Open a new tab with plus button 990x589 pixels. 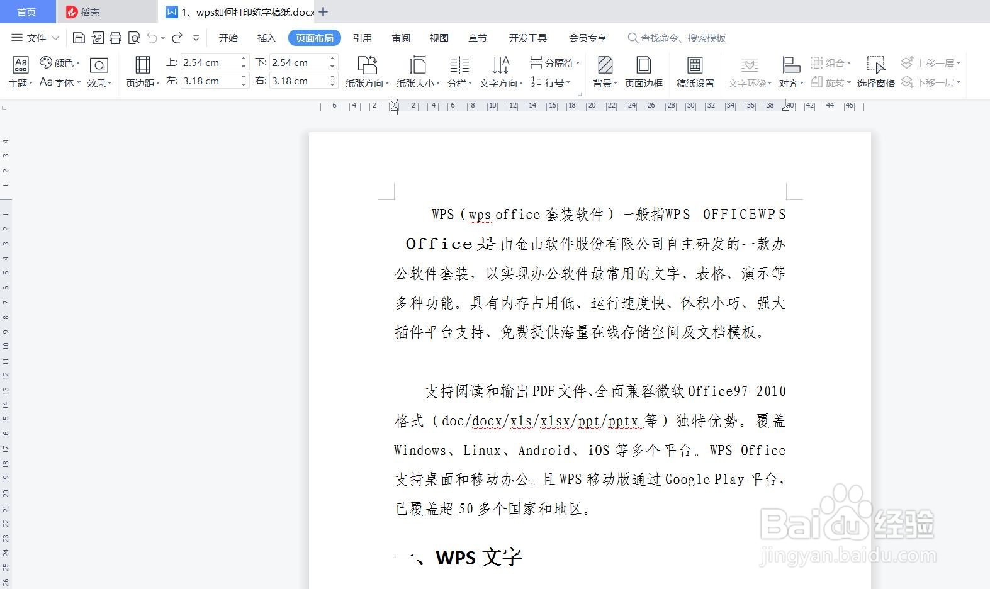pyautogui.click(x=323, y=11)
